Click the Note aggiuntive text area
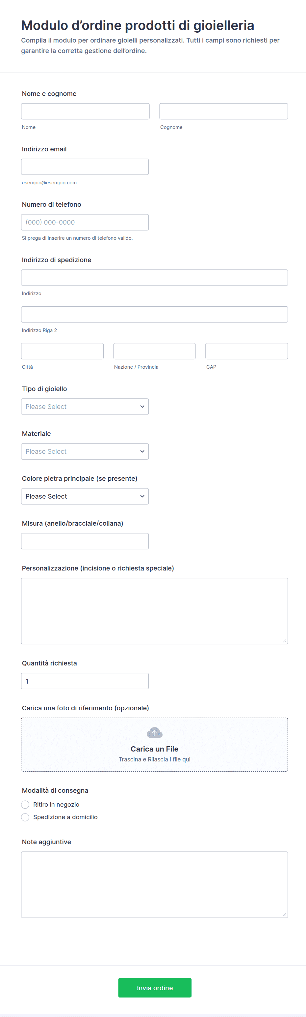306x1017 pixels. [x=154, y=885]
